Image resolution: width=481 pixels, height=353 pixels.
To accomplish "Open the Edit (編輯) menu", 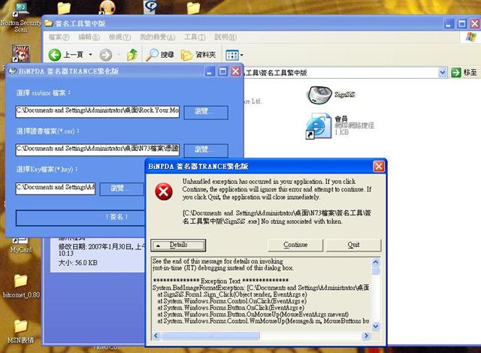I will [x=89, y=38].
